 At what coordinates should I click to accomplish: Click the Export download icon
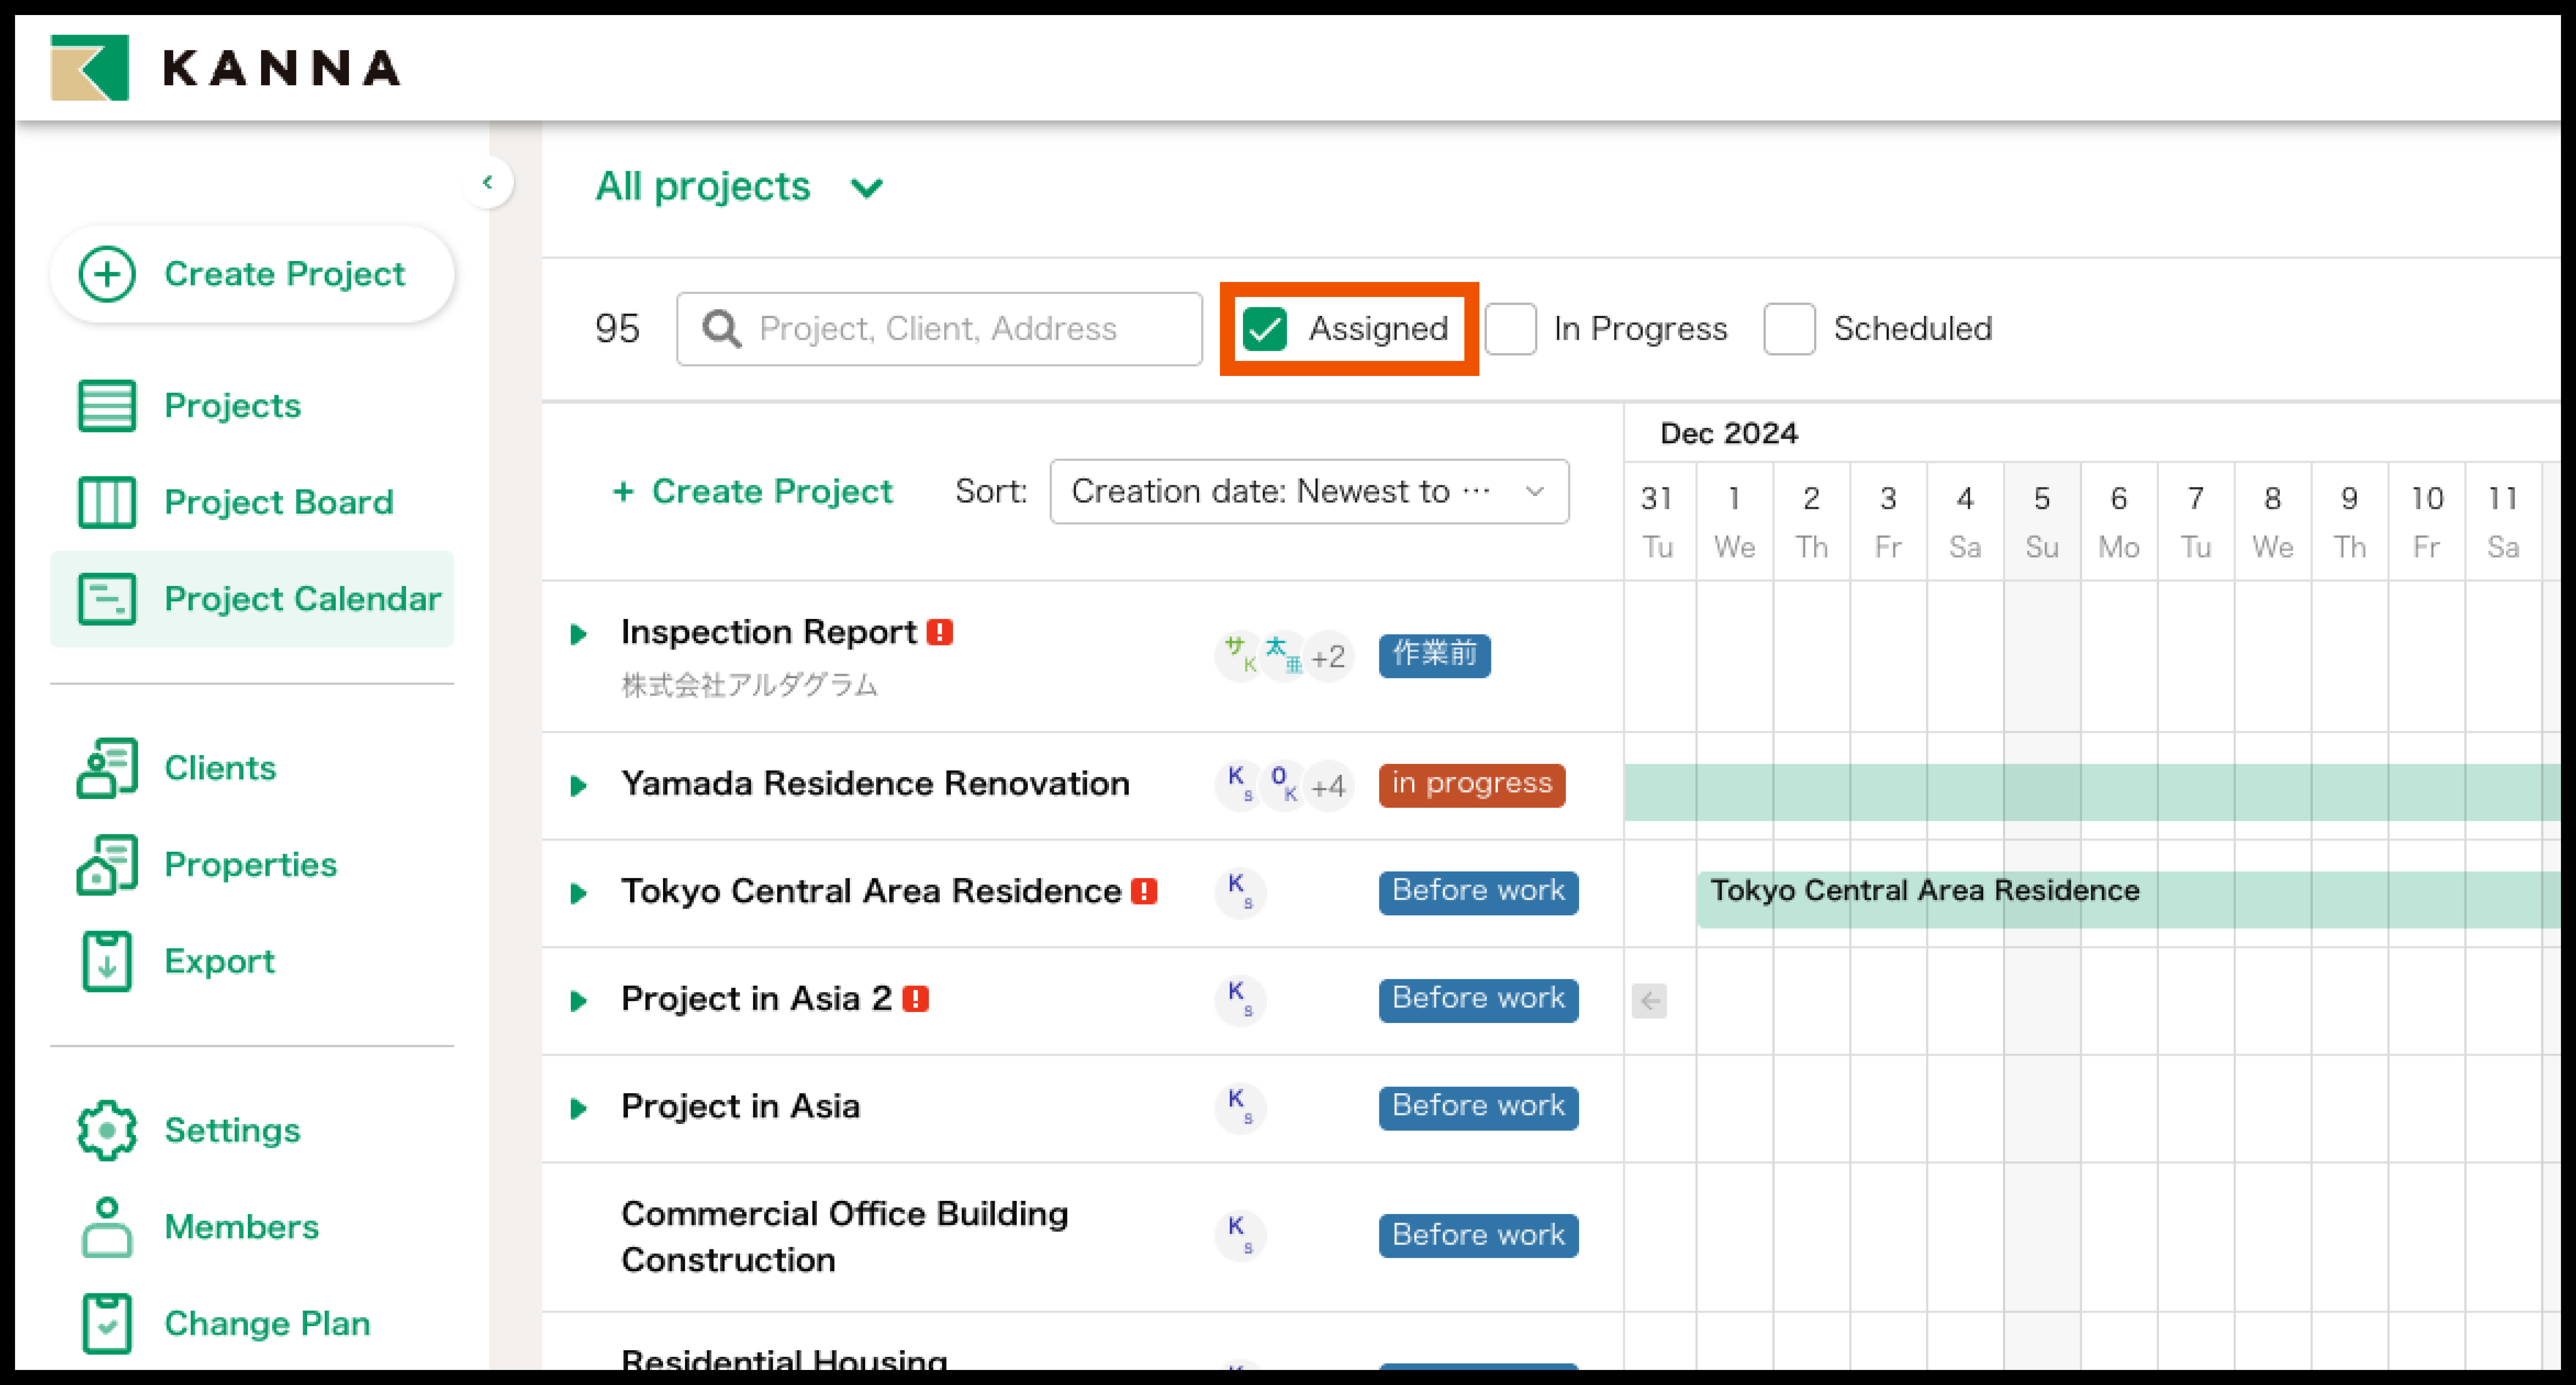(x=106, y=961)
